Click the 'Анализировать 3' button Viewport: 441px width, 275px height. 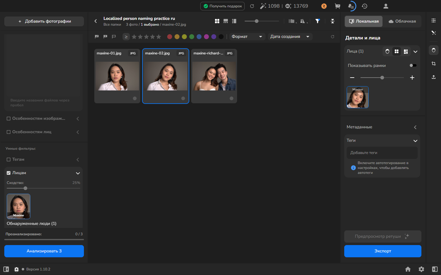[44, 251]
